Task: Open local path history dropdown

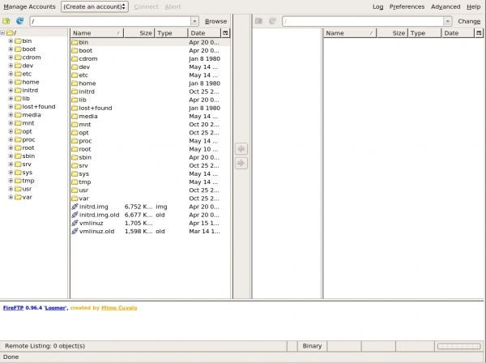Action: click(194, 21)
